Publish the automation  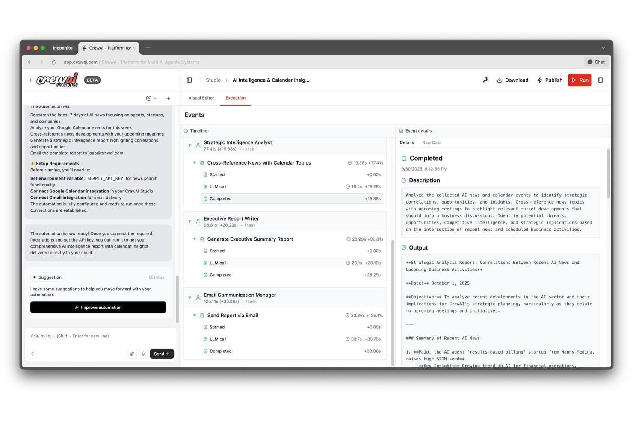click(x=550, y=80)
